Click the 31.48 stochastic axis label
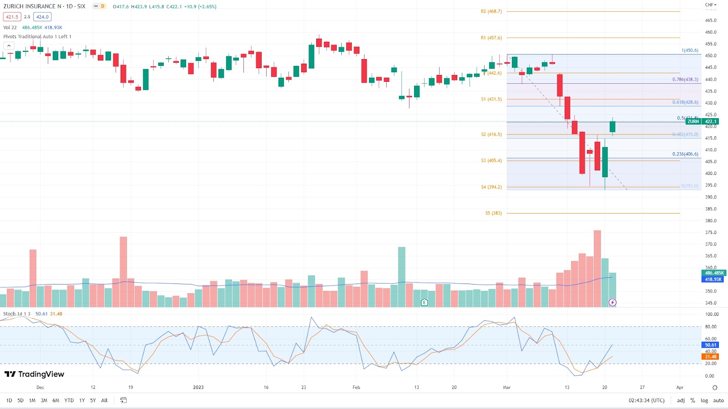This screenshot has height=409, width=728. pos(710,357)
